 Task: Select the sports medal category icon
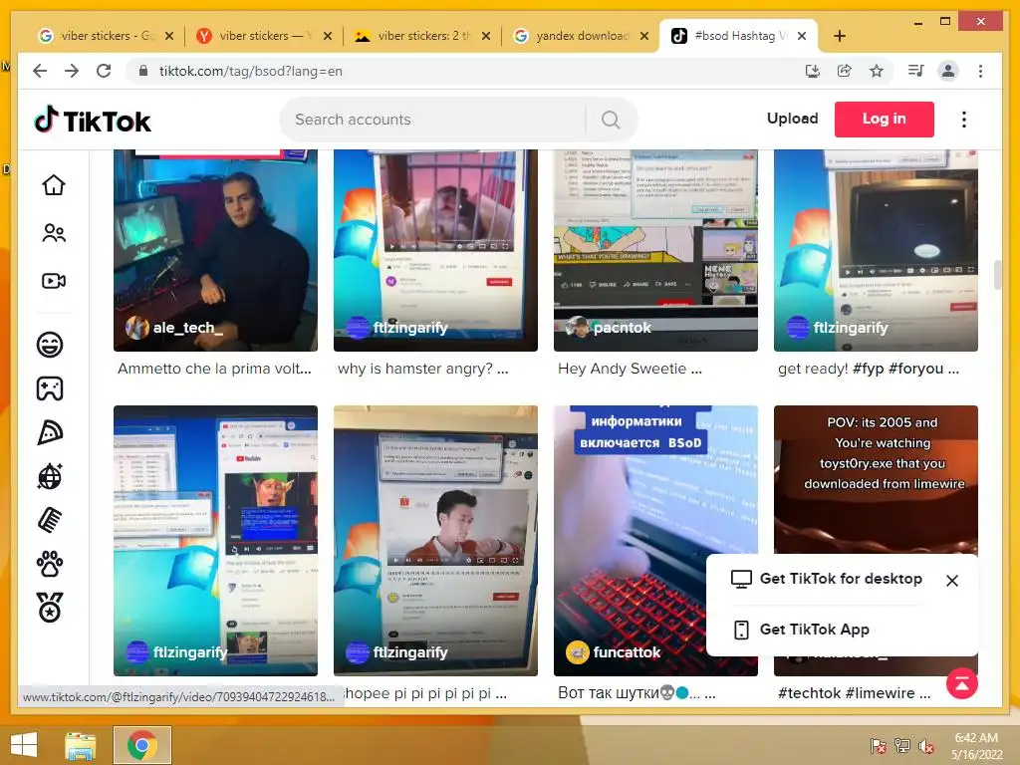pos(50,608)
